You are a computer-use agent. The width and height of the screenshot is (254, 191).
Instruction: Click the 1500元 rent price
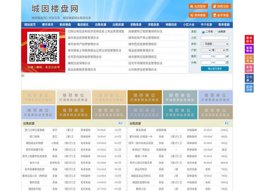224,130
